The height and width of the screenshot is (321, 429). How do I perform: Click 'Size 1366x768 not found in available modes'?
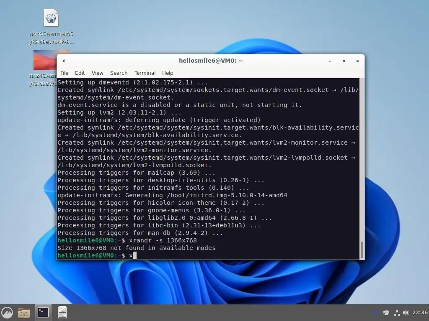[136, 248]
